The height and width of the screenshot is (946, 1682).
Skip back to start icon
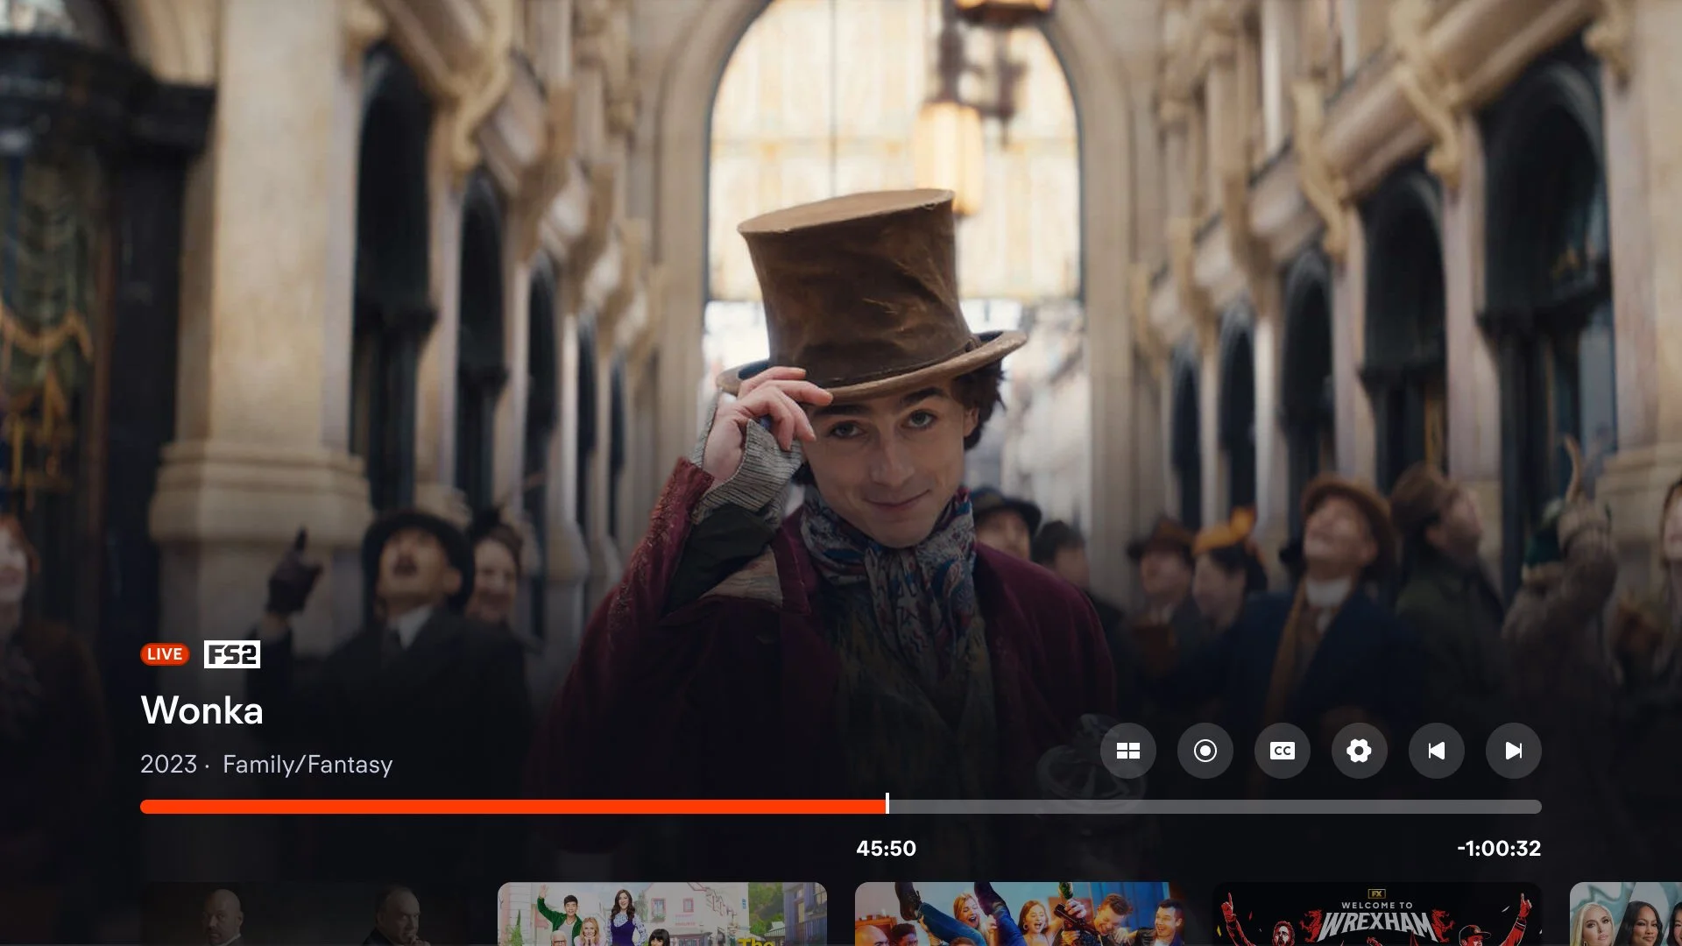tap(1436, 751)
